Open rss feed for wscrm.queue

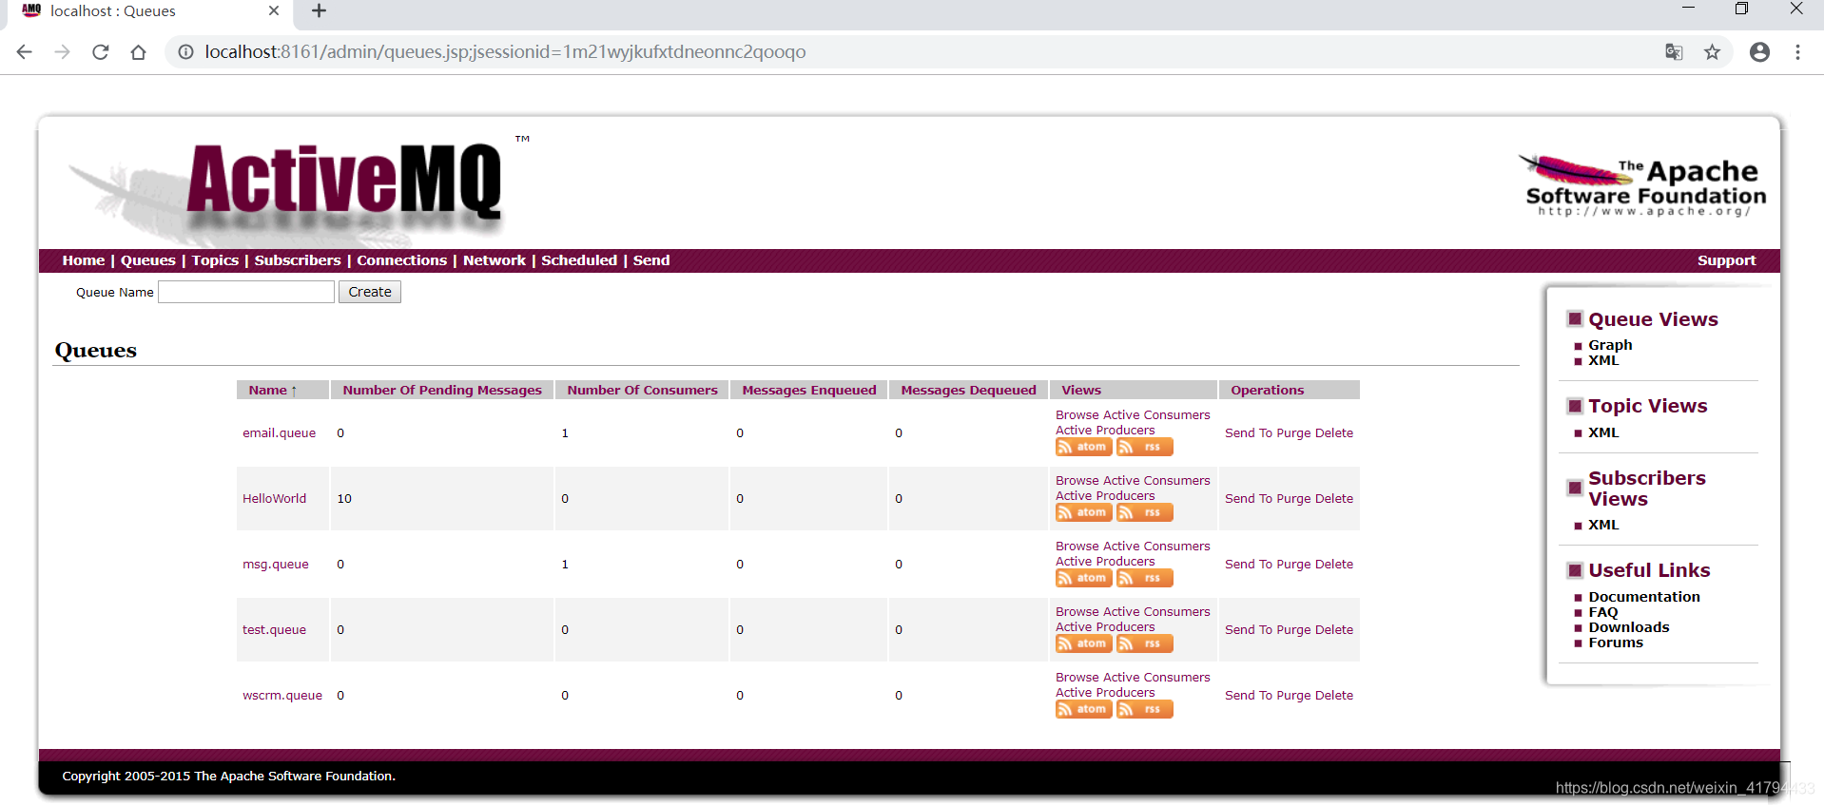click(1144, 709)
